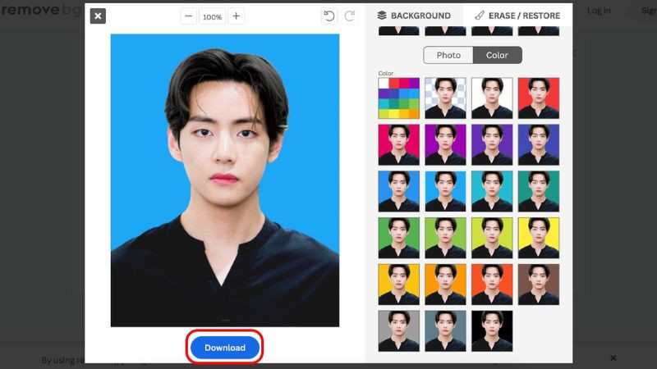Image resolution: width=657 pixels, height=369 pixels.
Task: Apply the orange background thumbnail
Action: coord(445,285)
